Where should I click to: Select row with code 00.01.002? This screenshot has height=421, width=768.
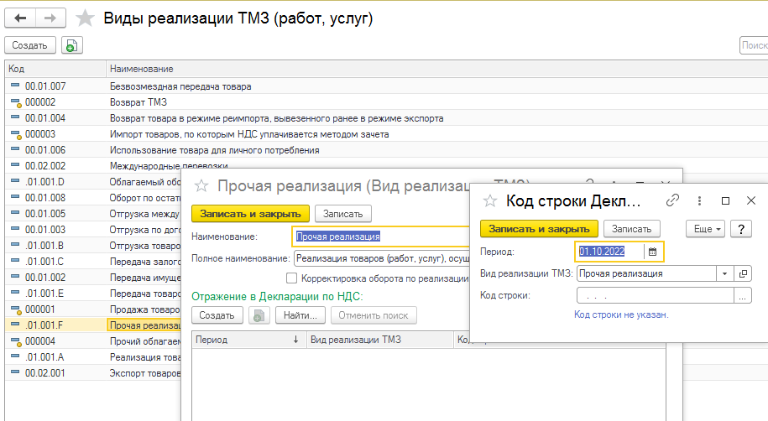[93, 277]
